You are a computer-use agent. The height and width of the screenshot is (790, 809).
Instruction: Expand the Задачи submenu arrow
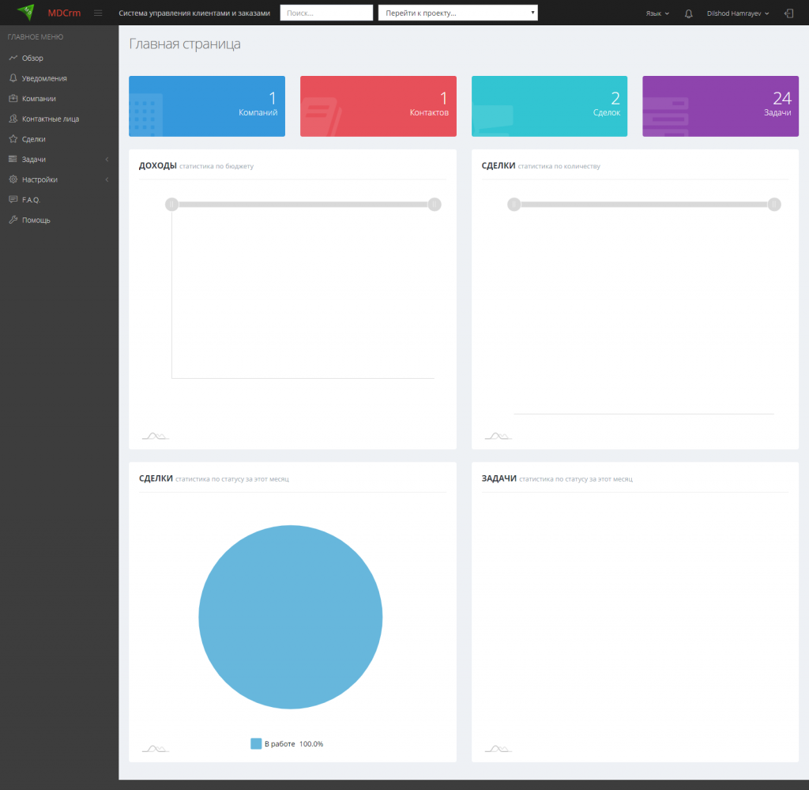(107, 160)
